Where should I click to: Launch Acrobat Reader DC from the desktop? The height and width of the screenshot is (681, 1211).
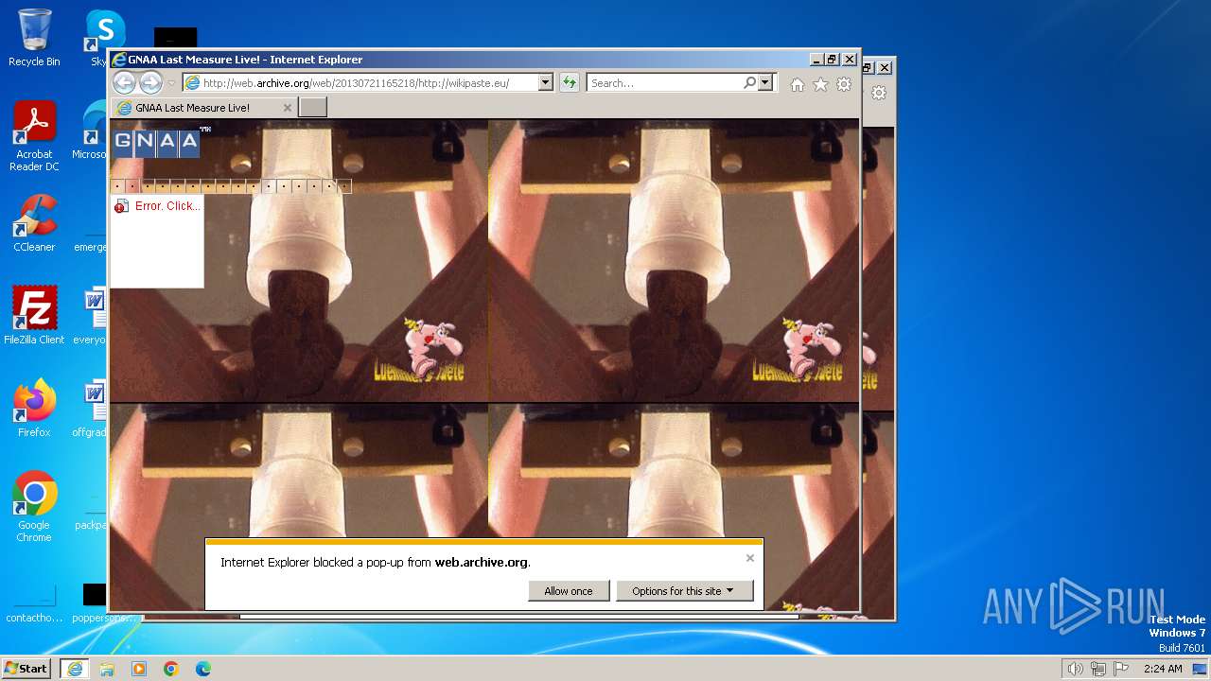[x=34, y=136]
